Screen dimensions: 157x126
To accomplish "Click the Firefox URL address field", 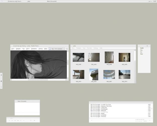I will [57, 49].
